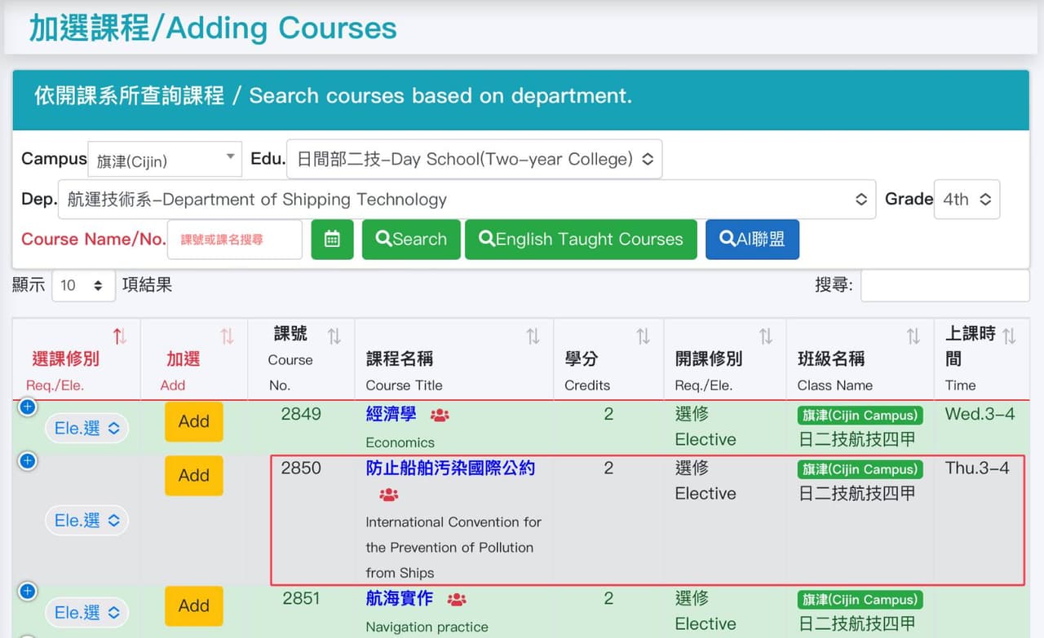Change the 顯示 10 results-per-page selector
Screen dimensions: 1044x638
[x=83, y=285]
